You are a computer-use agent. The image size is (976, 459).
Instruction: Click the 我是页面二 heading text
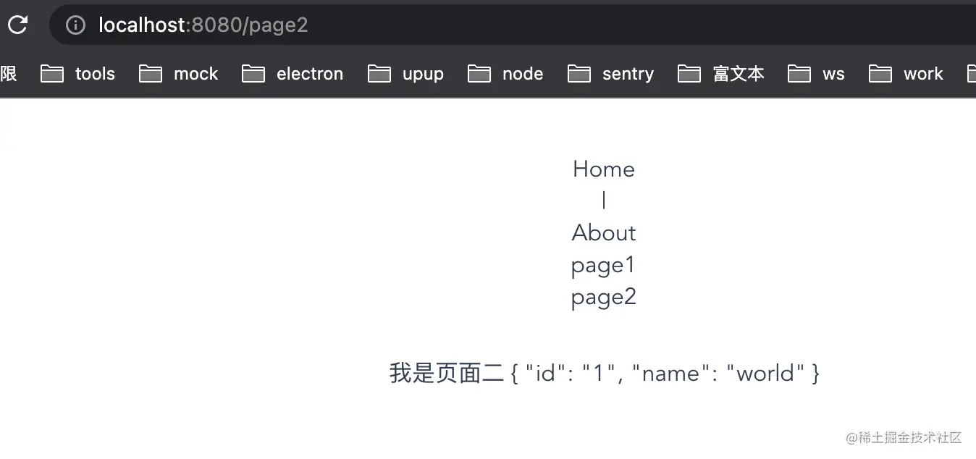tap(445, 374)
